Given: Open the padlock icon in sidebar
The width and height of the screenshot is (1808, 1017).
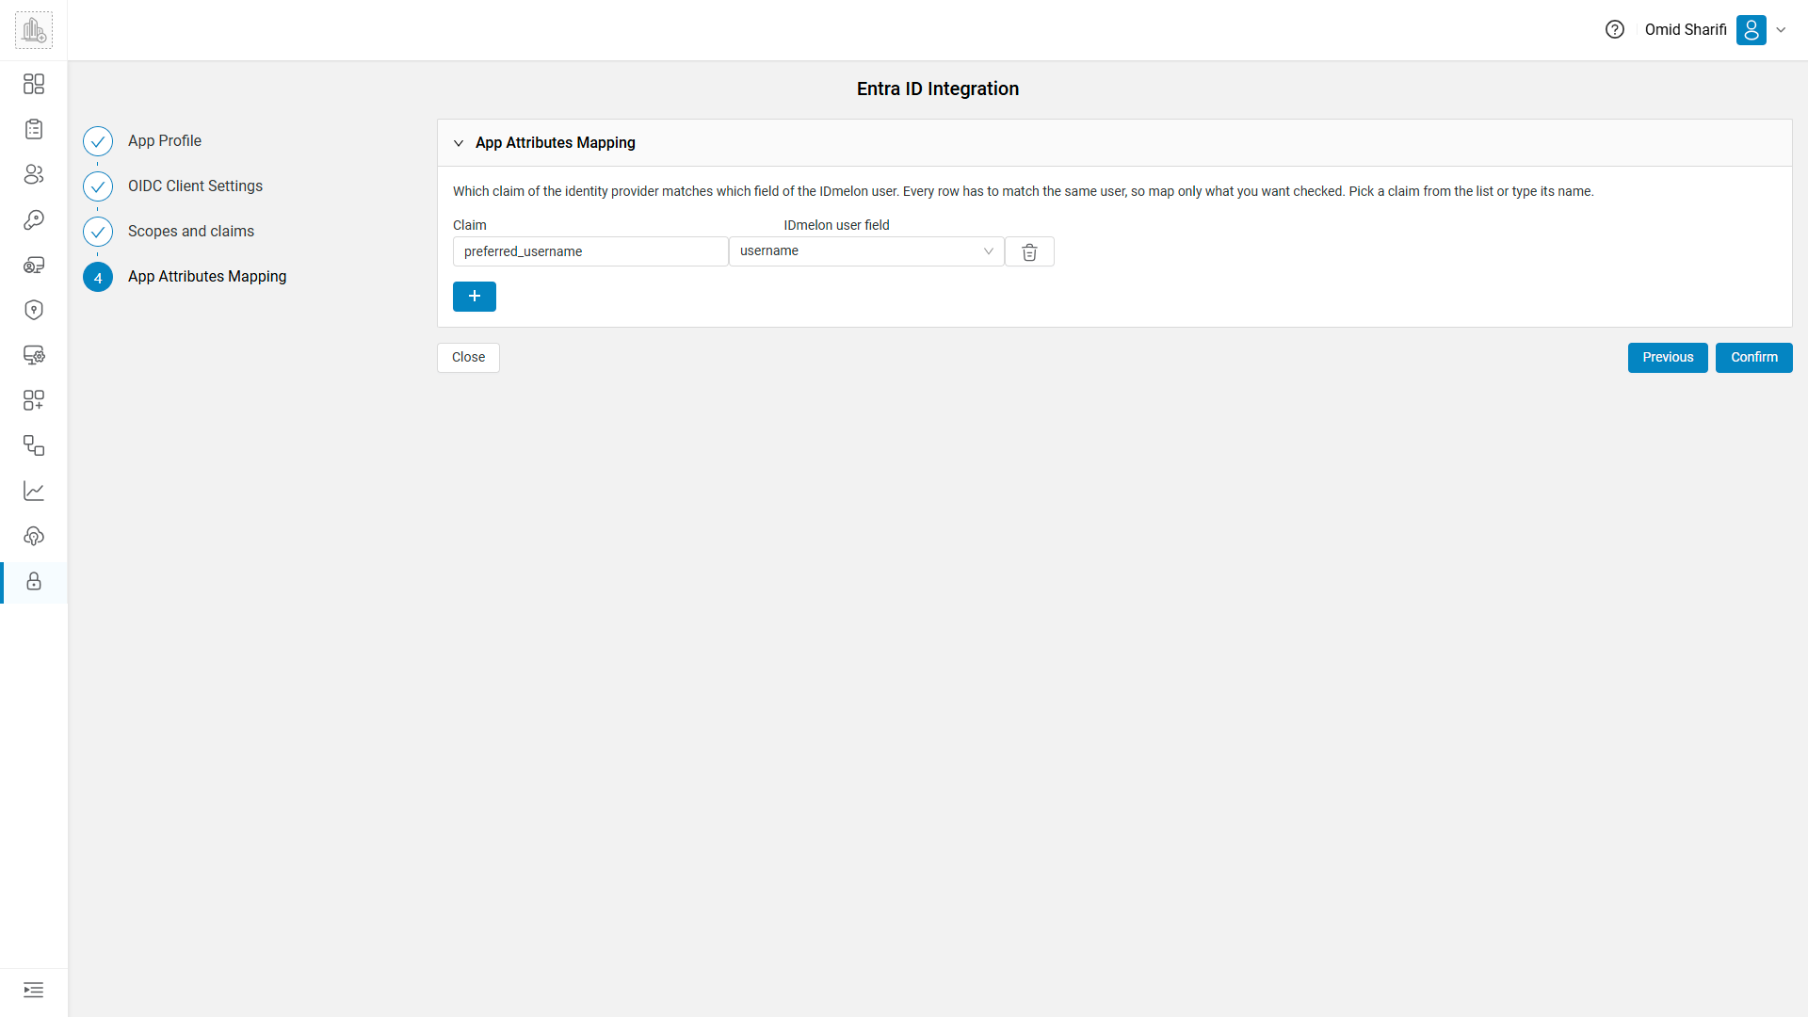Looking at the screenshot, I should point(34,581).
